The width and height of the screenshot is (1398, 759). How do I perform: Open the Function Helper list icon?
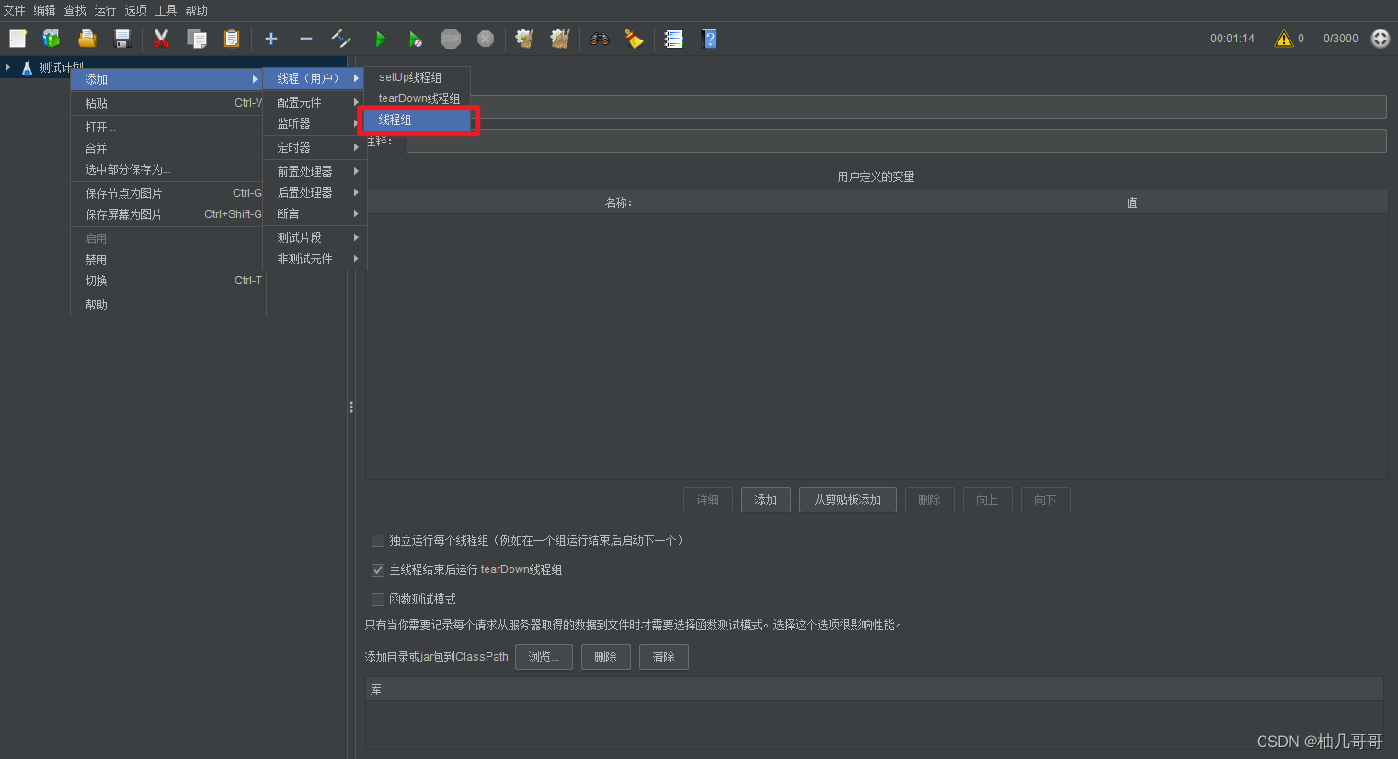674,39
